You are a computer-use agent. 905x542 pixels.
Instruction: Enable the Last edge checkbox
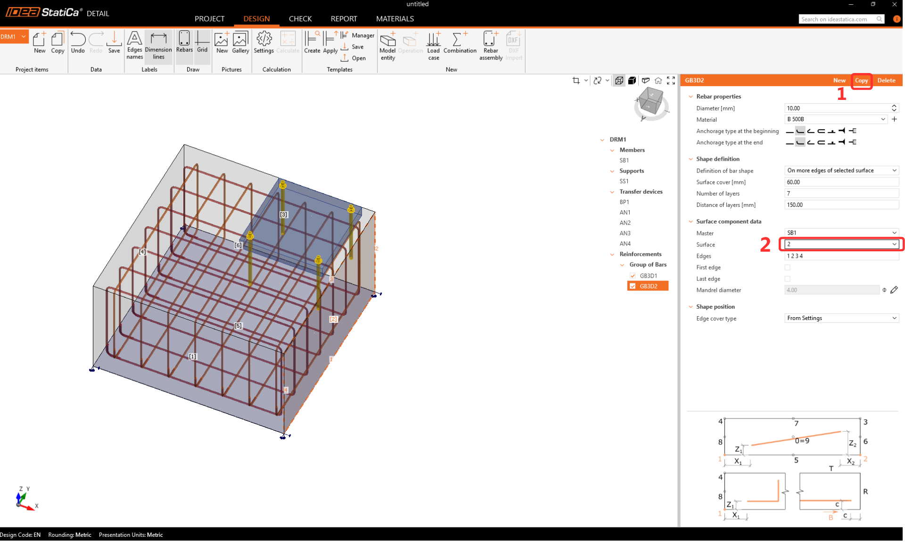click(x=787, y=279)
